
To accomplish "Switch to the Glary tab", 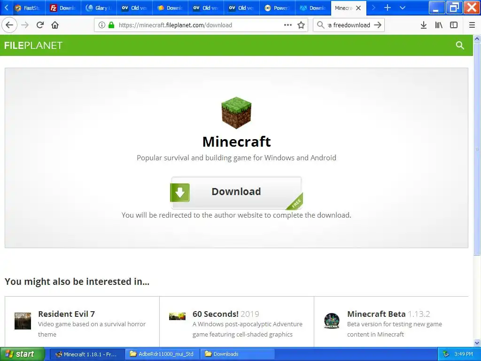I will [99, 8].
